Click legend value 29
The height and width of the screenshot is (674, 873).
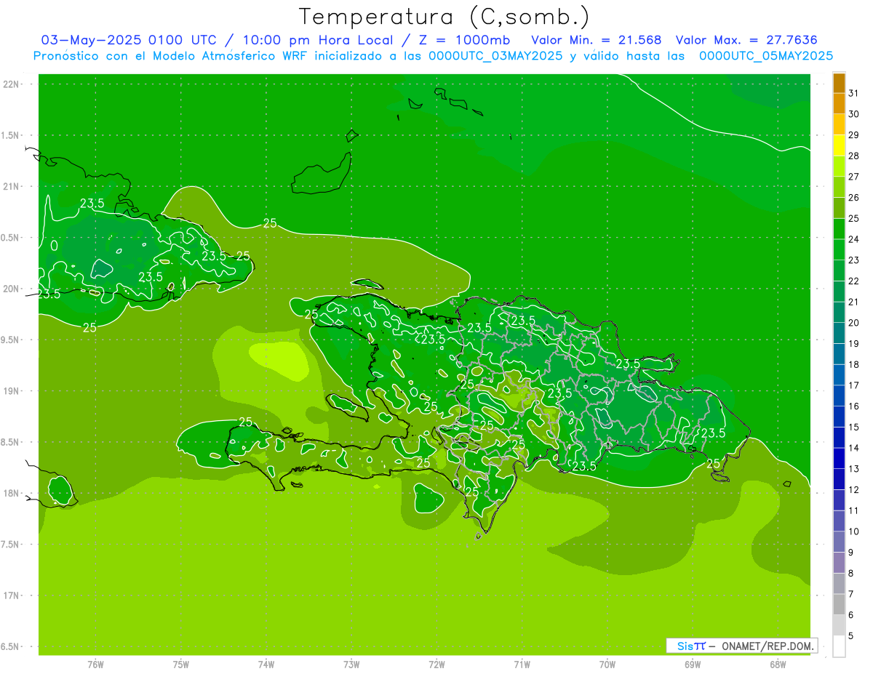[854, 135]
